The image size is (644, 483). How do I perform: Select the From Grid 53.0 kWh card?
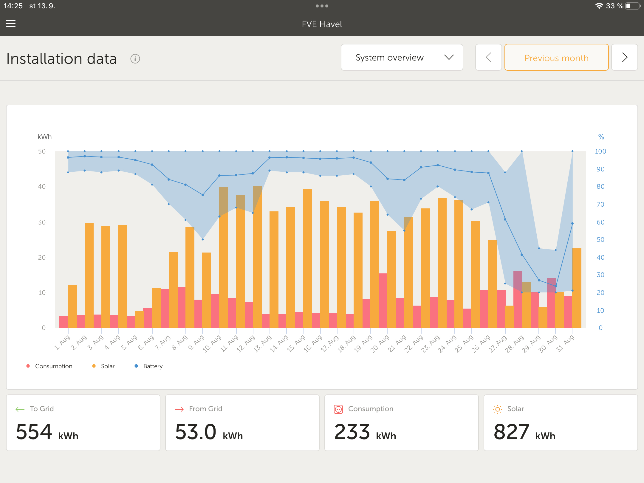[x=242, y=423]
